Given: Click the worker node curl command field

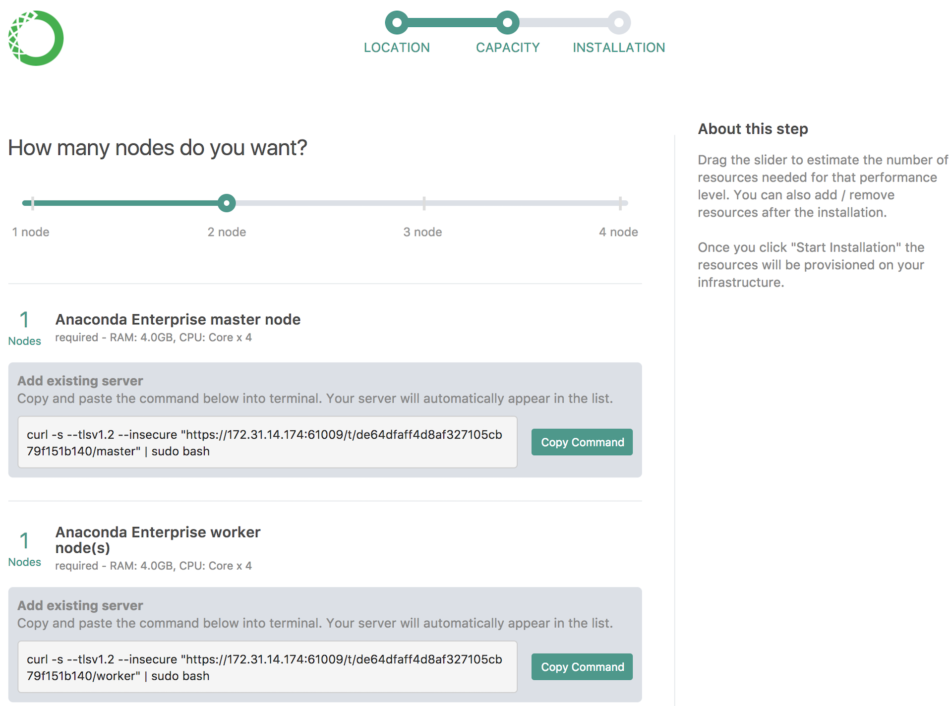Looking at the screenshot, I should coord(267,667).
